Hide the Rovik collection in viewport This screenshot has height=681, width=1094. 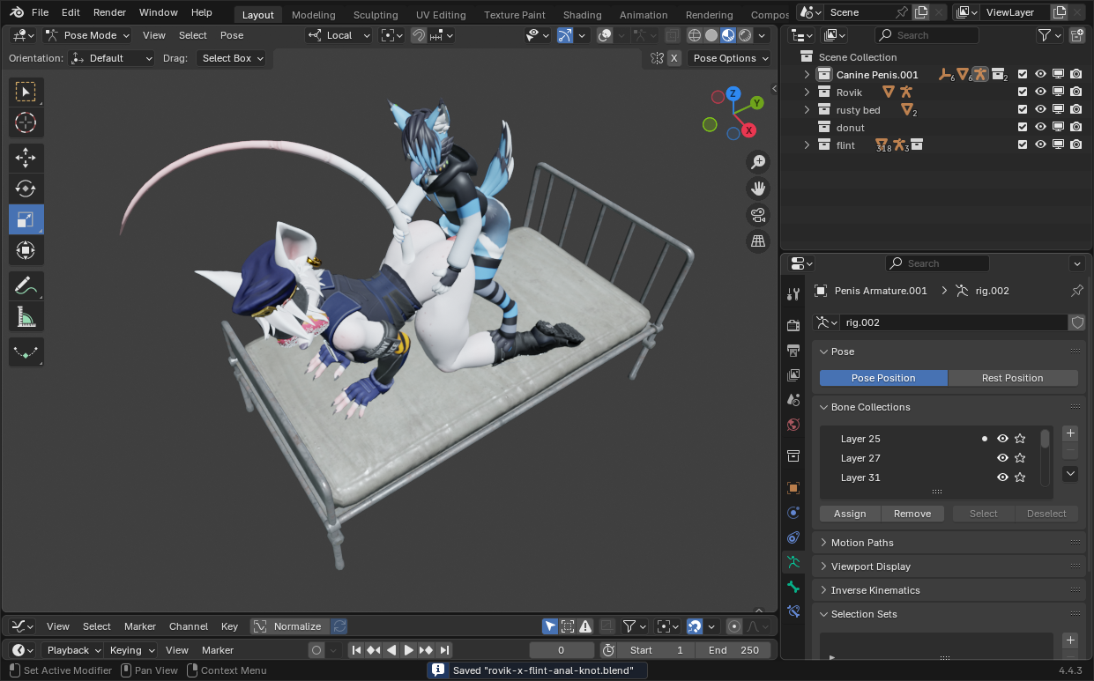[x=1040, y=92]
